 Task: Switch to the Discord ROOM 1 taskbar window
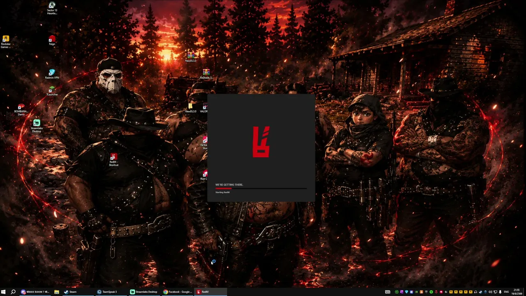pos(35,292)
